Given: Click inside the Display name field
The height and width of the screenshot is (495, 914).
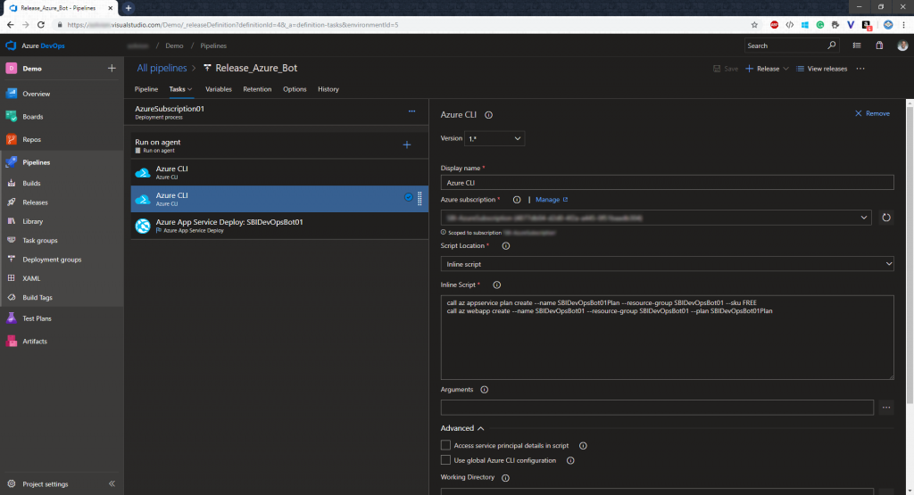Looking at the screenshot, I should (x=667, y=182).
